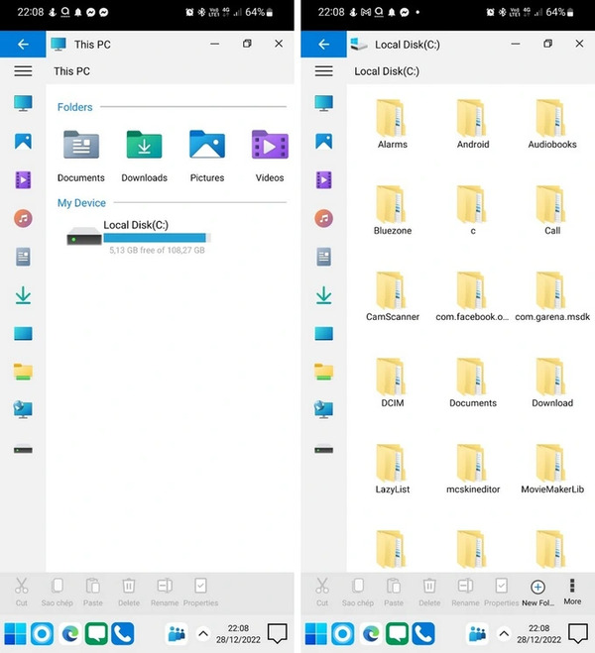
Task: Open the Downloads folder in This PC
Action: (144, 156)
